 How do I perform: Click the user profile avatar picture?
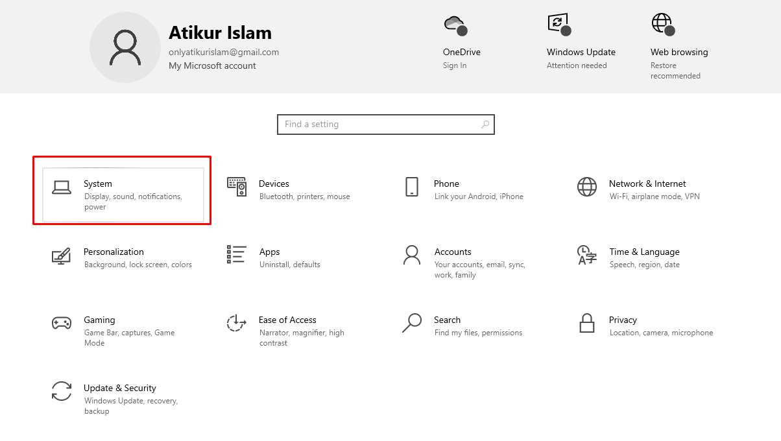(x=125, y=47)
